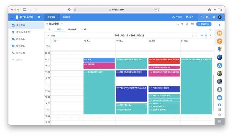Click the 18 周二 day header

click(87, 41)
